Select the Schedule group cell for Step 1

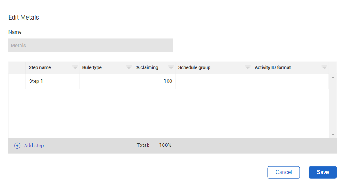214,81
